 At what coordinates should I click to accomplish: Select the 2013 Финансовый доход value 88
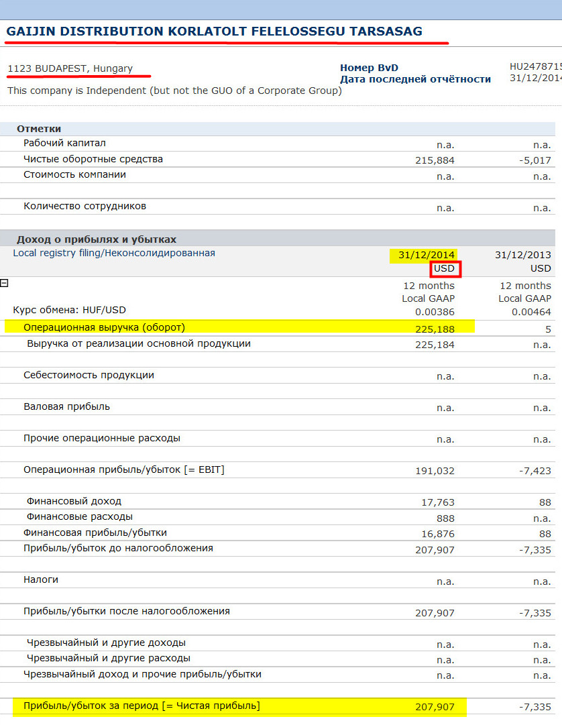coord(545,502)
